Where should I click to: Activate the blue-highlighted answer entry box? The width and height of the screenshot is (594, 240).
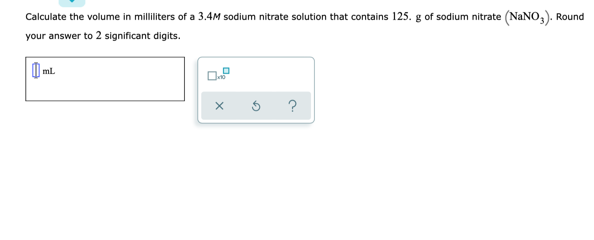pos(35,71)
